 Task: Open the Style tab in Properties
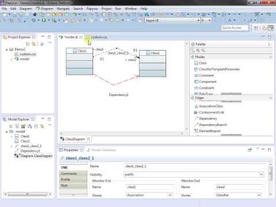(73, 186)
